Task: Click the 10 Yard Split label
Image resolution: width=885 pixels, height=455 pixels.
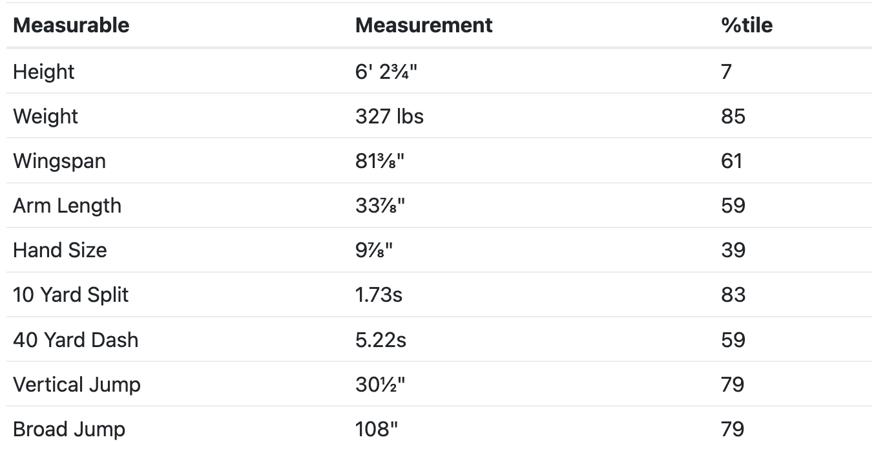Action: [x=71, y=295]
